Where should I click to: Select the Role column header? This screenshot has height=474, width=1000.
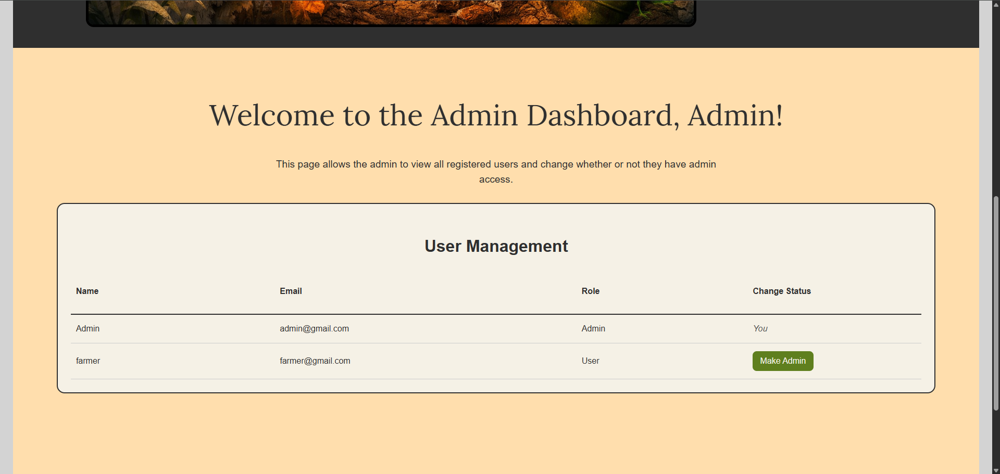(590, 291)
